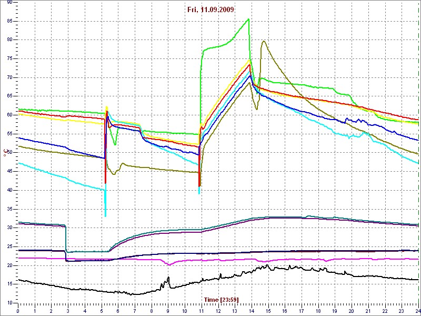Click hour 22 on the time axis
This screenshot has height=316, width=421.
384,311
